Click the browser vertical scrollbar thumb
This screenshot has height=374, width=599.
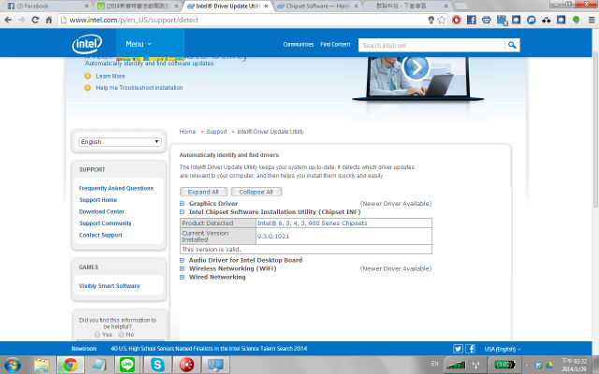595,130
